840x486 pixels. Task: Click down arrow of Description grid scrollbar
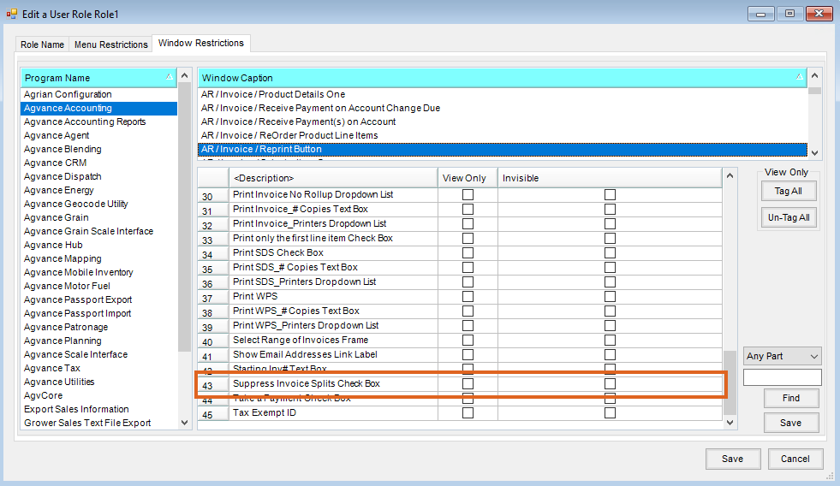point(730,423)
